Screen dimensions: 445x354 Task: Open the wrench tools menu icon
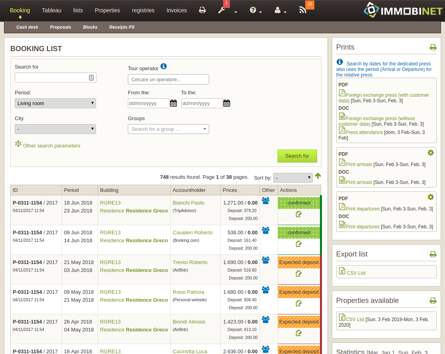pyautogui.click(x=222, y=10)
